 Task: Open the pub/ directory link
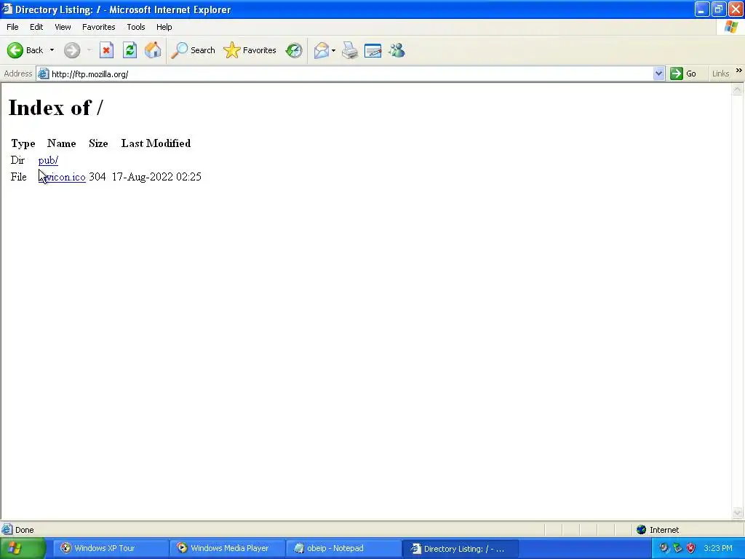coord(48,160)
